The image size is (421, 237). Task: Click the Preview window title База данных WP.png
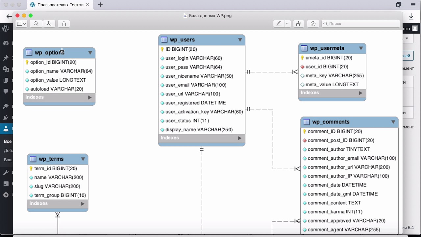click(x=210, y=16)
